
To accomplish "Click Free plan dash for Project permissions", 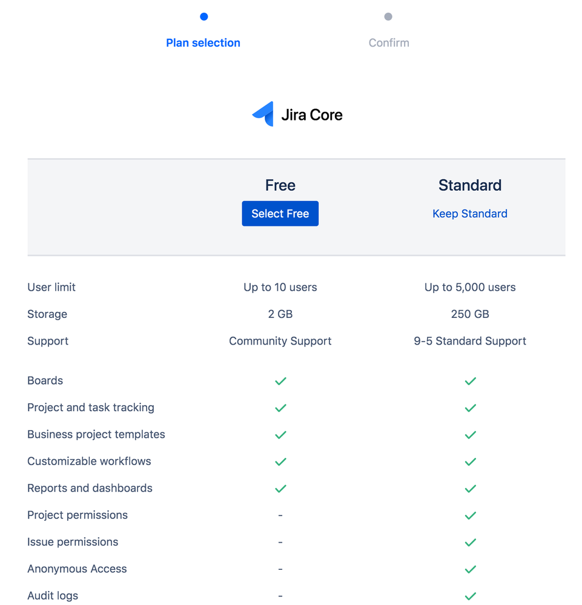I will click(280, 515).
